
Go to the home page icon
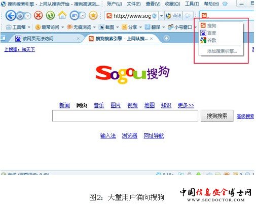[x=62, y=15]
